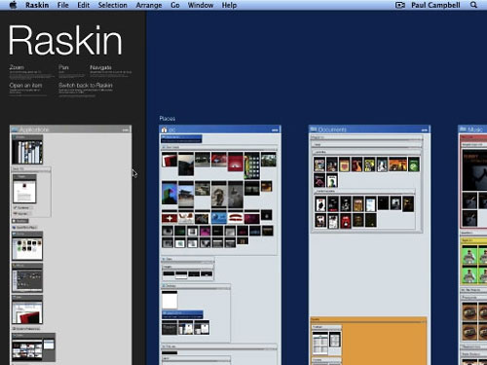Click the Switch back to Raskin help heading

(x=86, y=85)
